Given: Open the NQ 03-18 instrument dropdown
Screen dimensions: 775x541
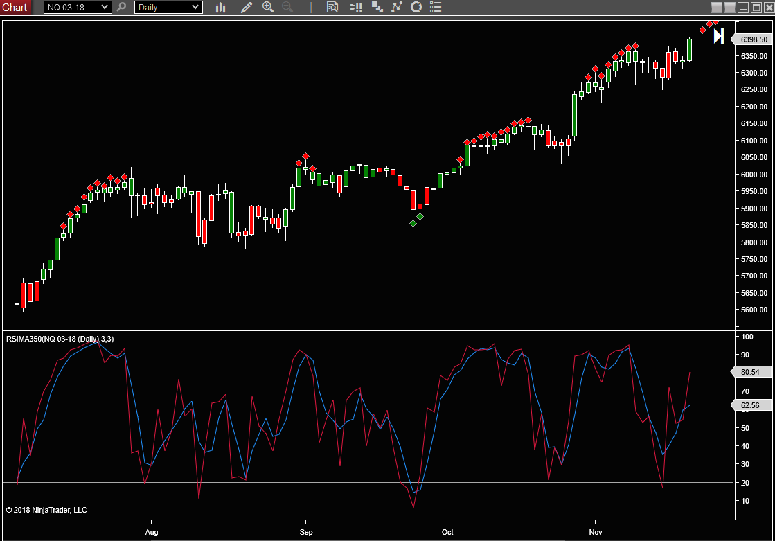Looking at the screenshot, I should (78, 8).
